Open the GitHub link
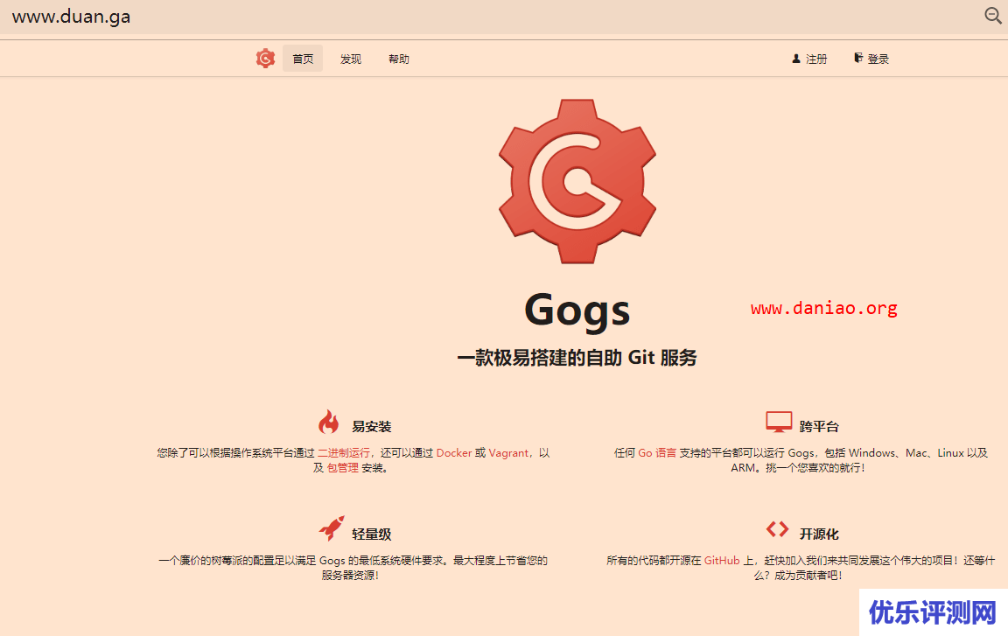This screenshot has width=1008, height=636. pyautogui.click(x=722, y=560)
